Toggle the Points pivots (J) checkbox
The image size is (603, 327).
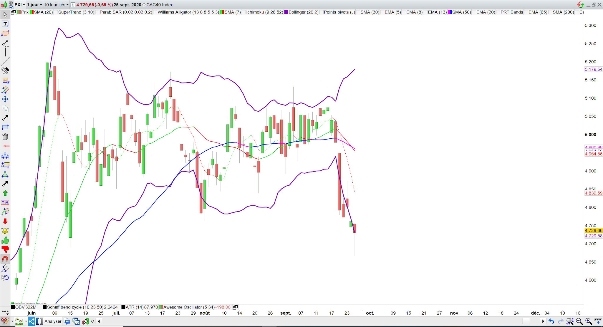pyautogui.click(x=322, y=12)
